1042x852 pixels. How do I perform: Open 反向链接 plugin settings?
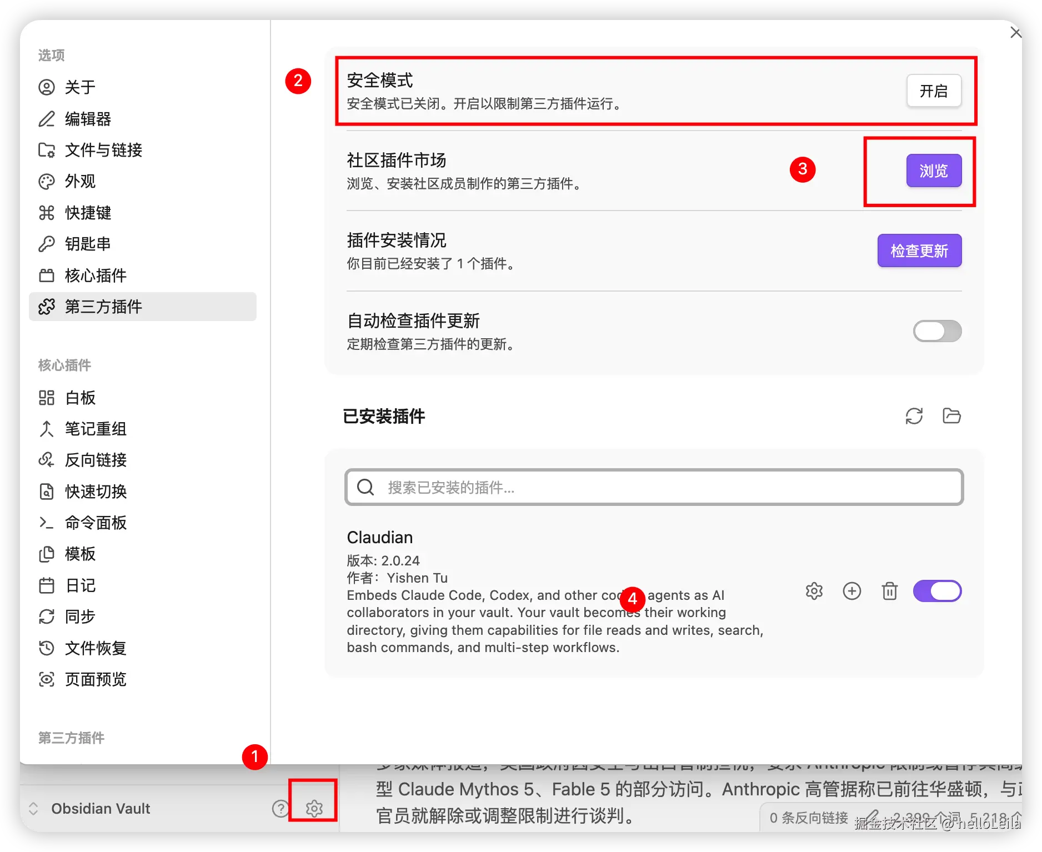pyautogui.click(x=143, y=460)
